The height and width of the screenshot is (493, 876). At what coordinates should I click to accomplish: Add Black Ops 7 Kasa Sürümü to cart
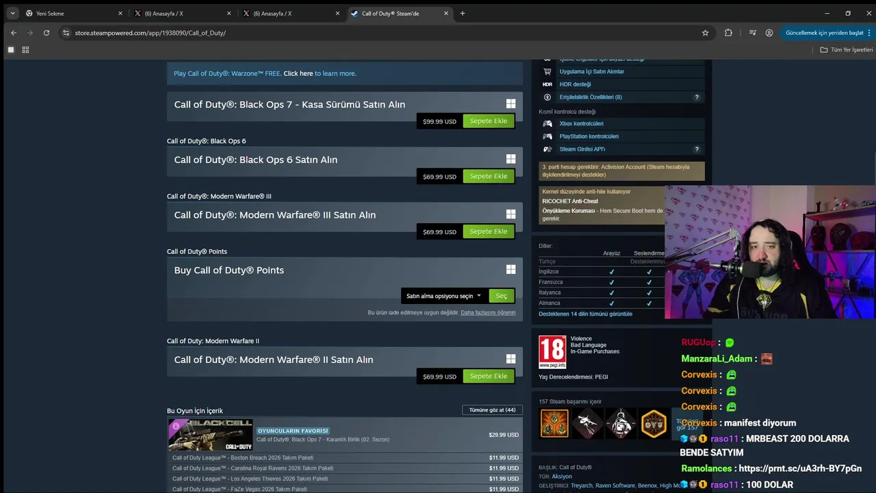click(x=488, y=121)
